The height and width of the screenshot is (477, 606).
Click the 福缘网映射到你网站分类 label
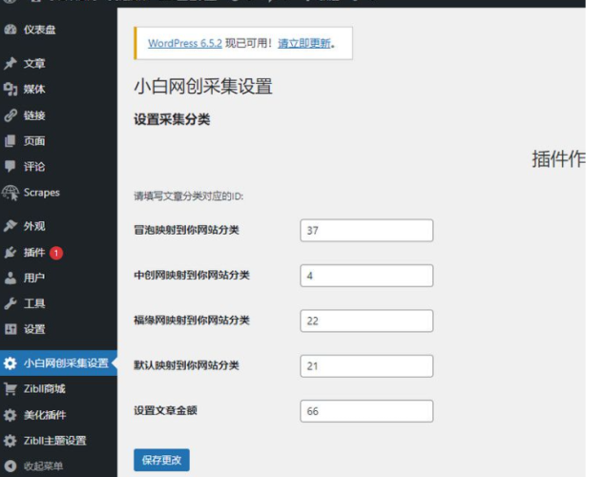pyautogui.click(x=192, y=321)
